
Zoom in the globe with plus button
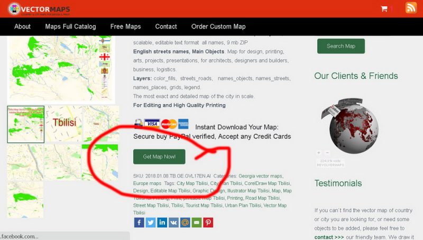coord(319,153)
